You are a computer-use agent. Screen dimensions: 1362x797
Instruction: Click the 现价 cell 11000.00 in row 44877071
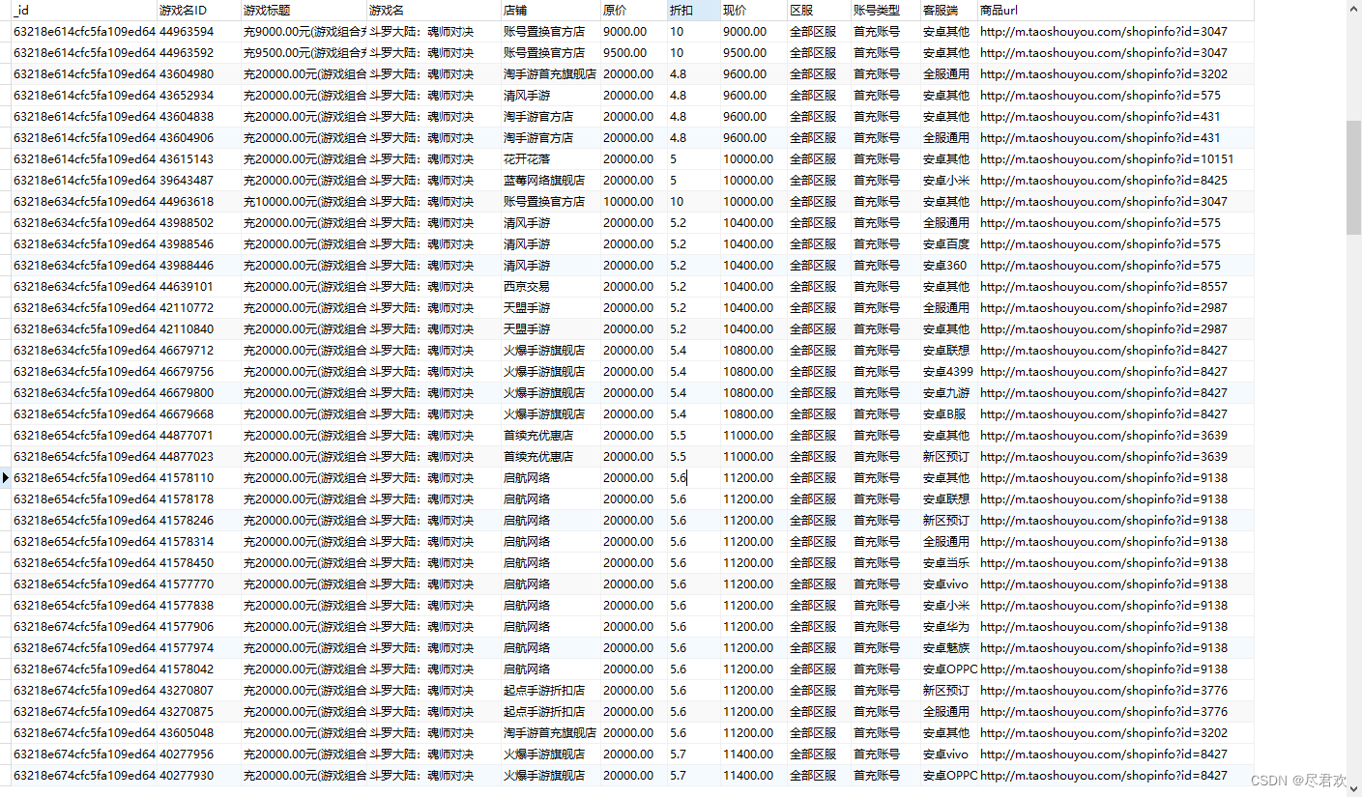point(754,436)
